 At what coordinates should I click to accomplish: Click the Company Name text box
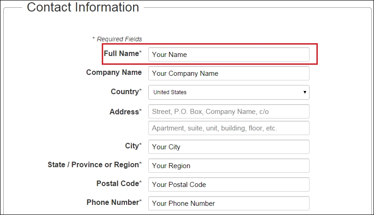(x=228, y=73)
